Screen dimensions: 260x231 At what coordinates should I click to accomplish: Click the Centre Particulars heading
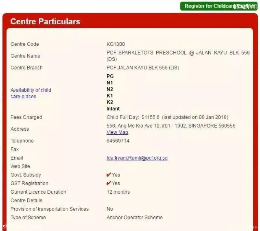click(45, 21)
